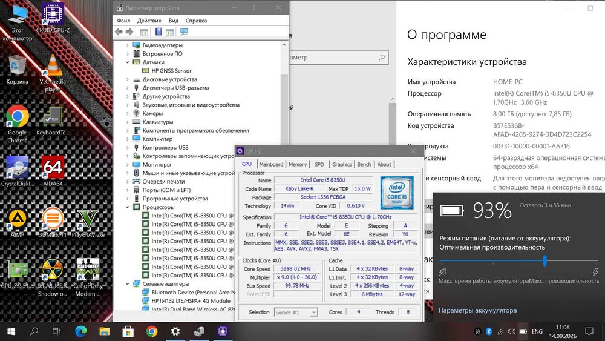
Task: Expand Дисковые устройства node
Action: pyautogui.click(x=127, y=79)
